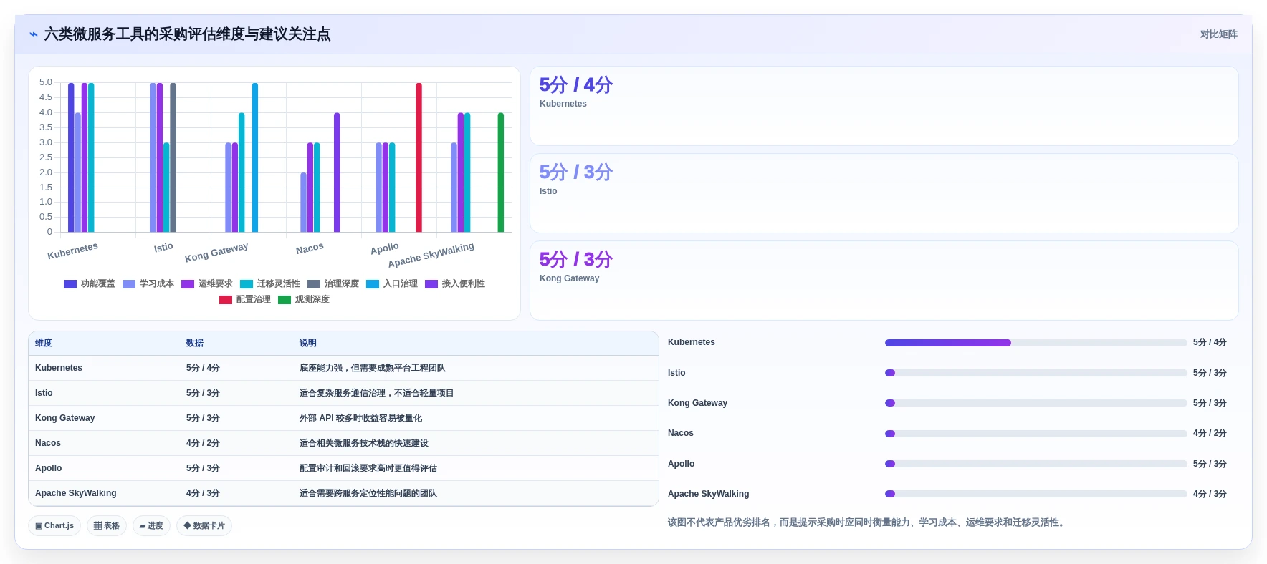Click 适合需要跨服务定位性能问题的团队 description

[x=368, y=493]
